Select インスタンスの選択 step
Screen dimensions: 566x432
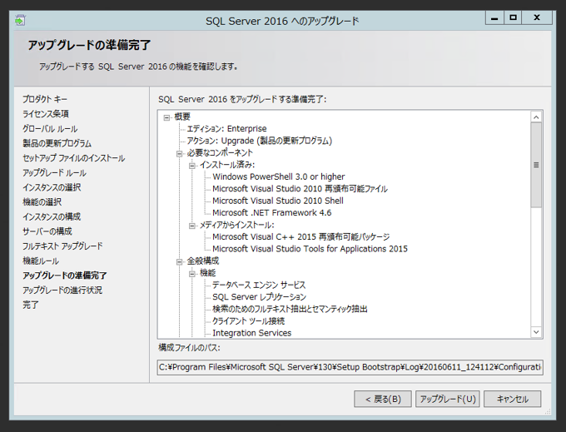52,187
